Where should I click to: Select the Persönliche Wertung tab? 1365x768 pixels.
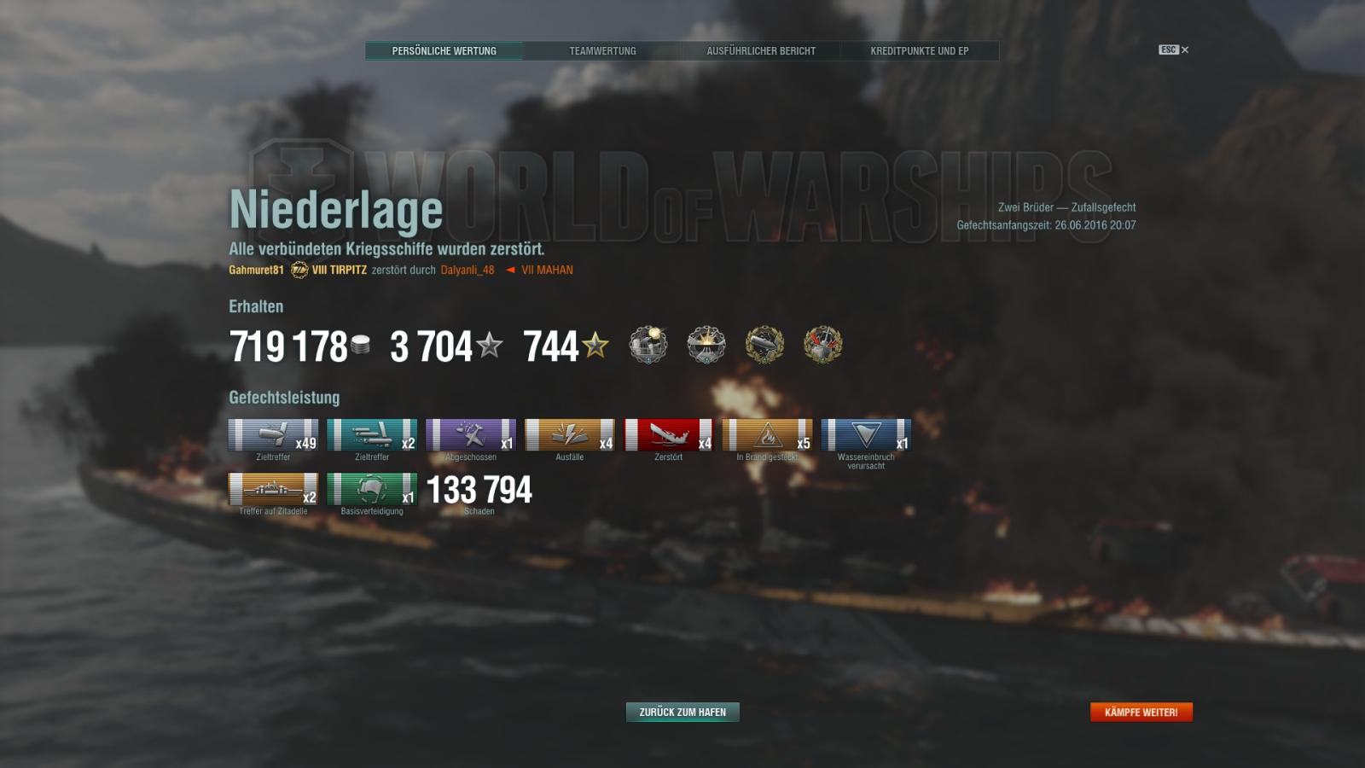(x=444, y=51)
